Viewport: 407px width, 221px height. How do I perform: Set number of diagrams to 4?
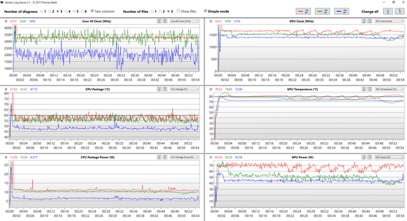[x=67, y=12]
